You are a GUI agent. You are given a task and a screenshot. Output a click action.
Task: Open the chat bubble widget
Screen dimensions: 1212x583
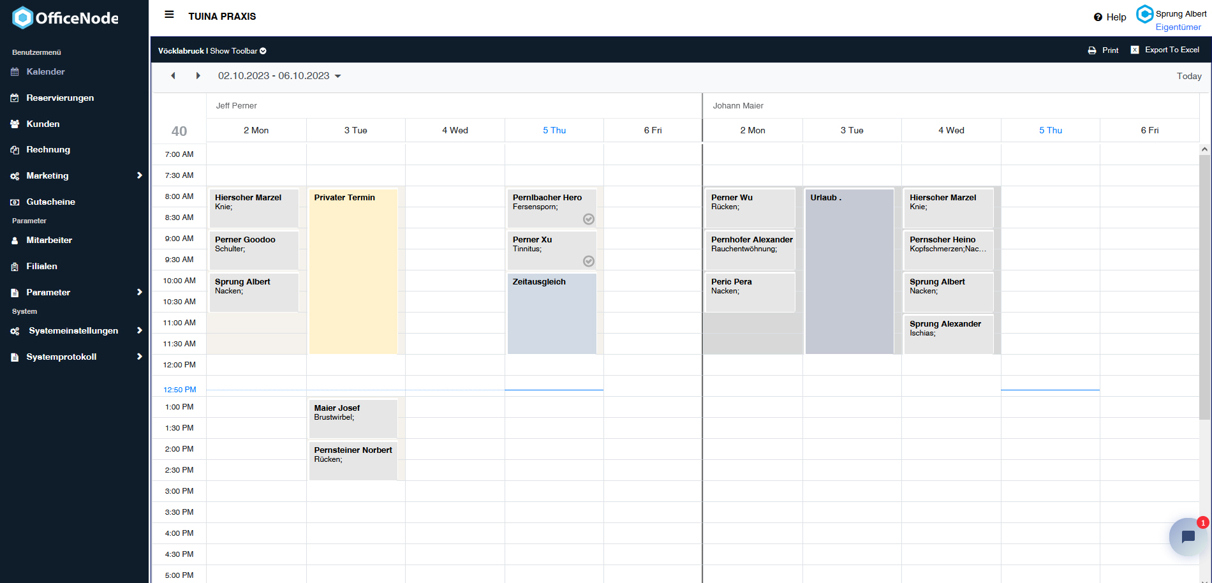1187,536
